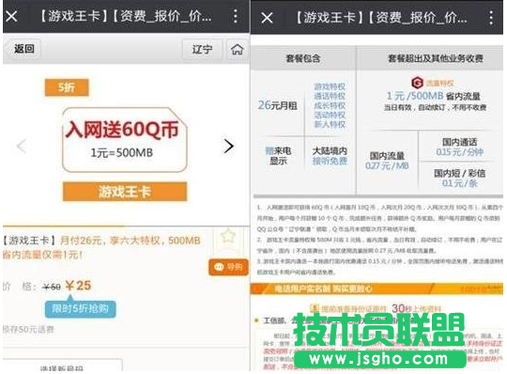Tap the 成长特权 link
The image size is (507, 374).
tap(330, 105)
